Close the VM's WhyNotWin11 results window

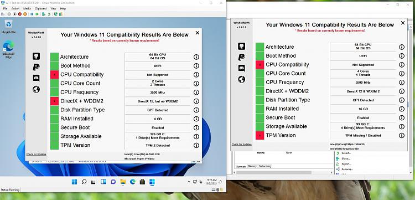(x=198, y=33)
